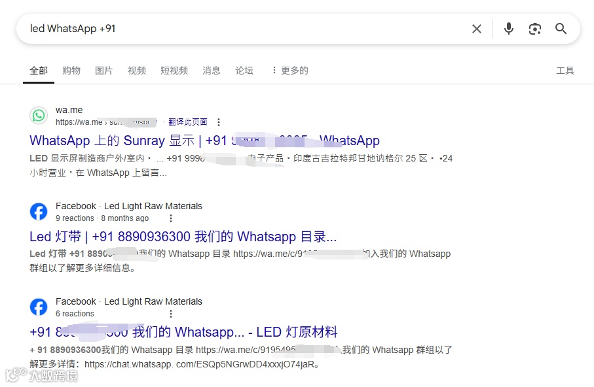This screenshot has width=594, height=387.
Task: Open '我们的 Whatsapp... - LED 灯原材料' result title
Action: pyautogui.click(x=183, y=332)
